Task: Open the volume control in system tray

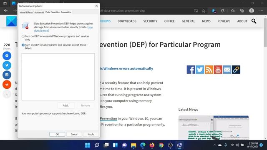Action: coord(237,145)
